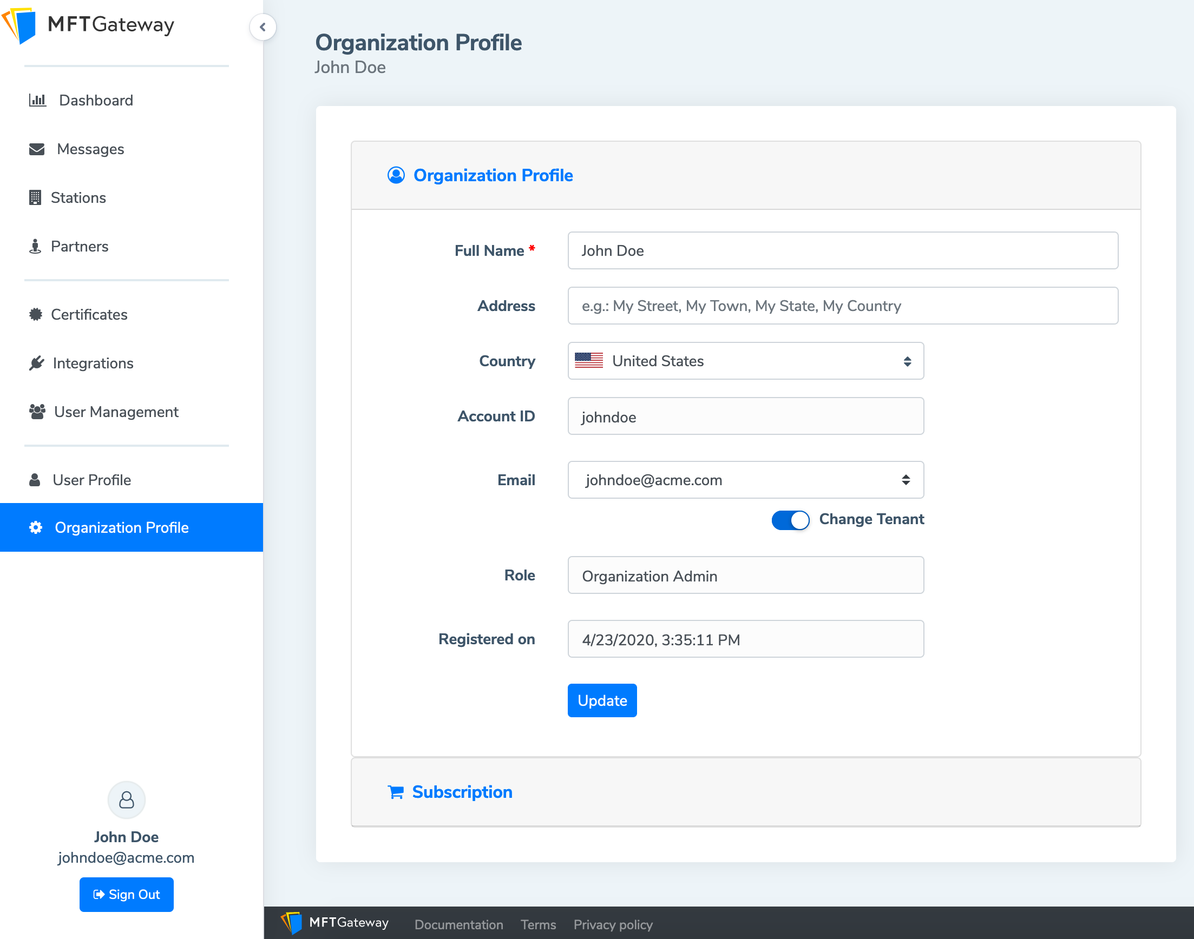
Task: Collapse the sidebar with the chevron button
Action: click(263, 27)
